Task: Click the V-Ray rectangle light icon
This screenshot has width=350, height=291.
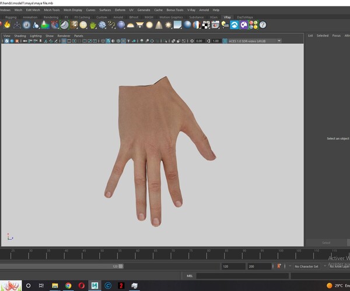Action: pyautogui.click(x=177, y=25)
